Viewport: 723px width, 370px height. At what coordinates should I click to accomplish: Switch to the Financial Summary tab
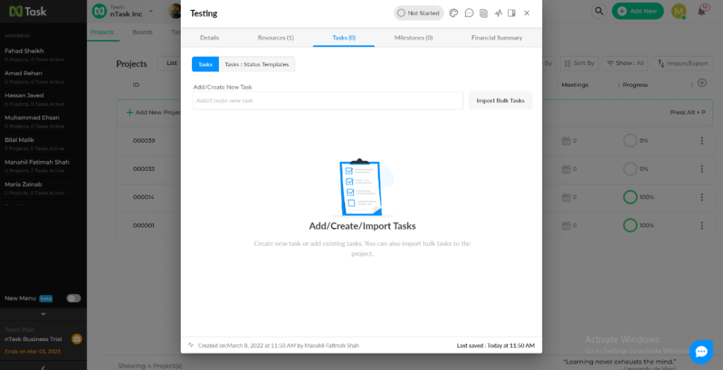click(x=496, y=37)
